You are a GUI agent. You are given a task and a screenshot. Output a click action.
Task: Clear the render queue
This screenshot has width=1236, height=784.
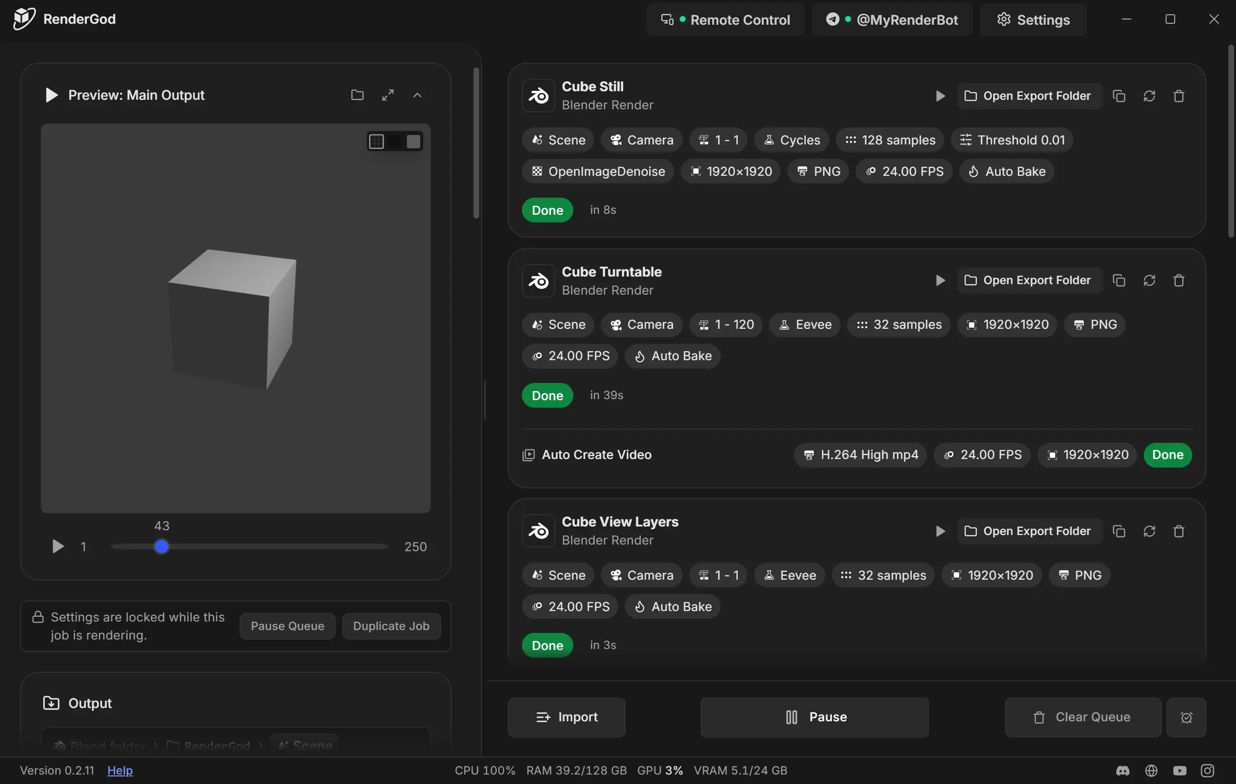(1083, 717)
